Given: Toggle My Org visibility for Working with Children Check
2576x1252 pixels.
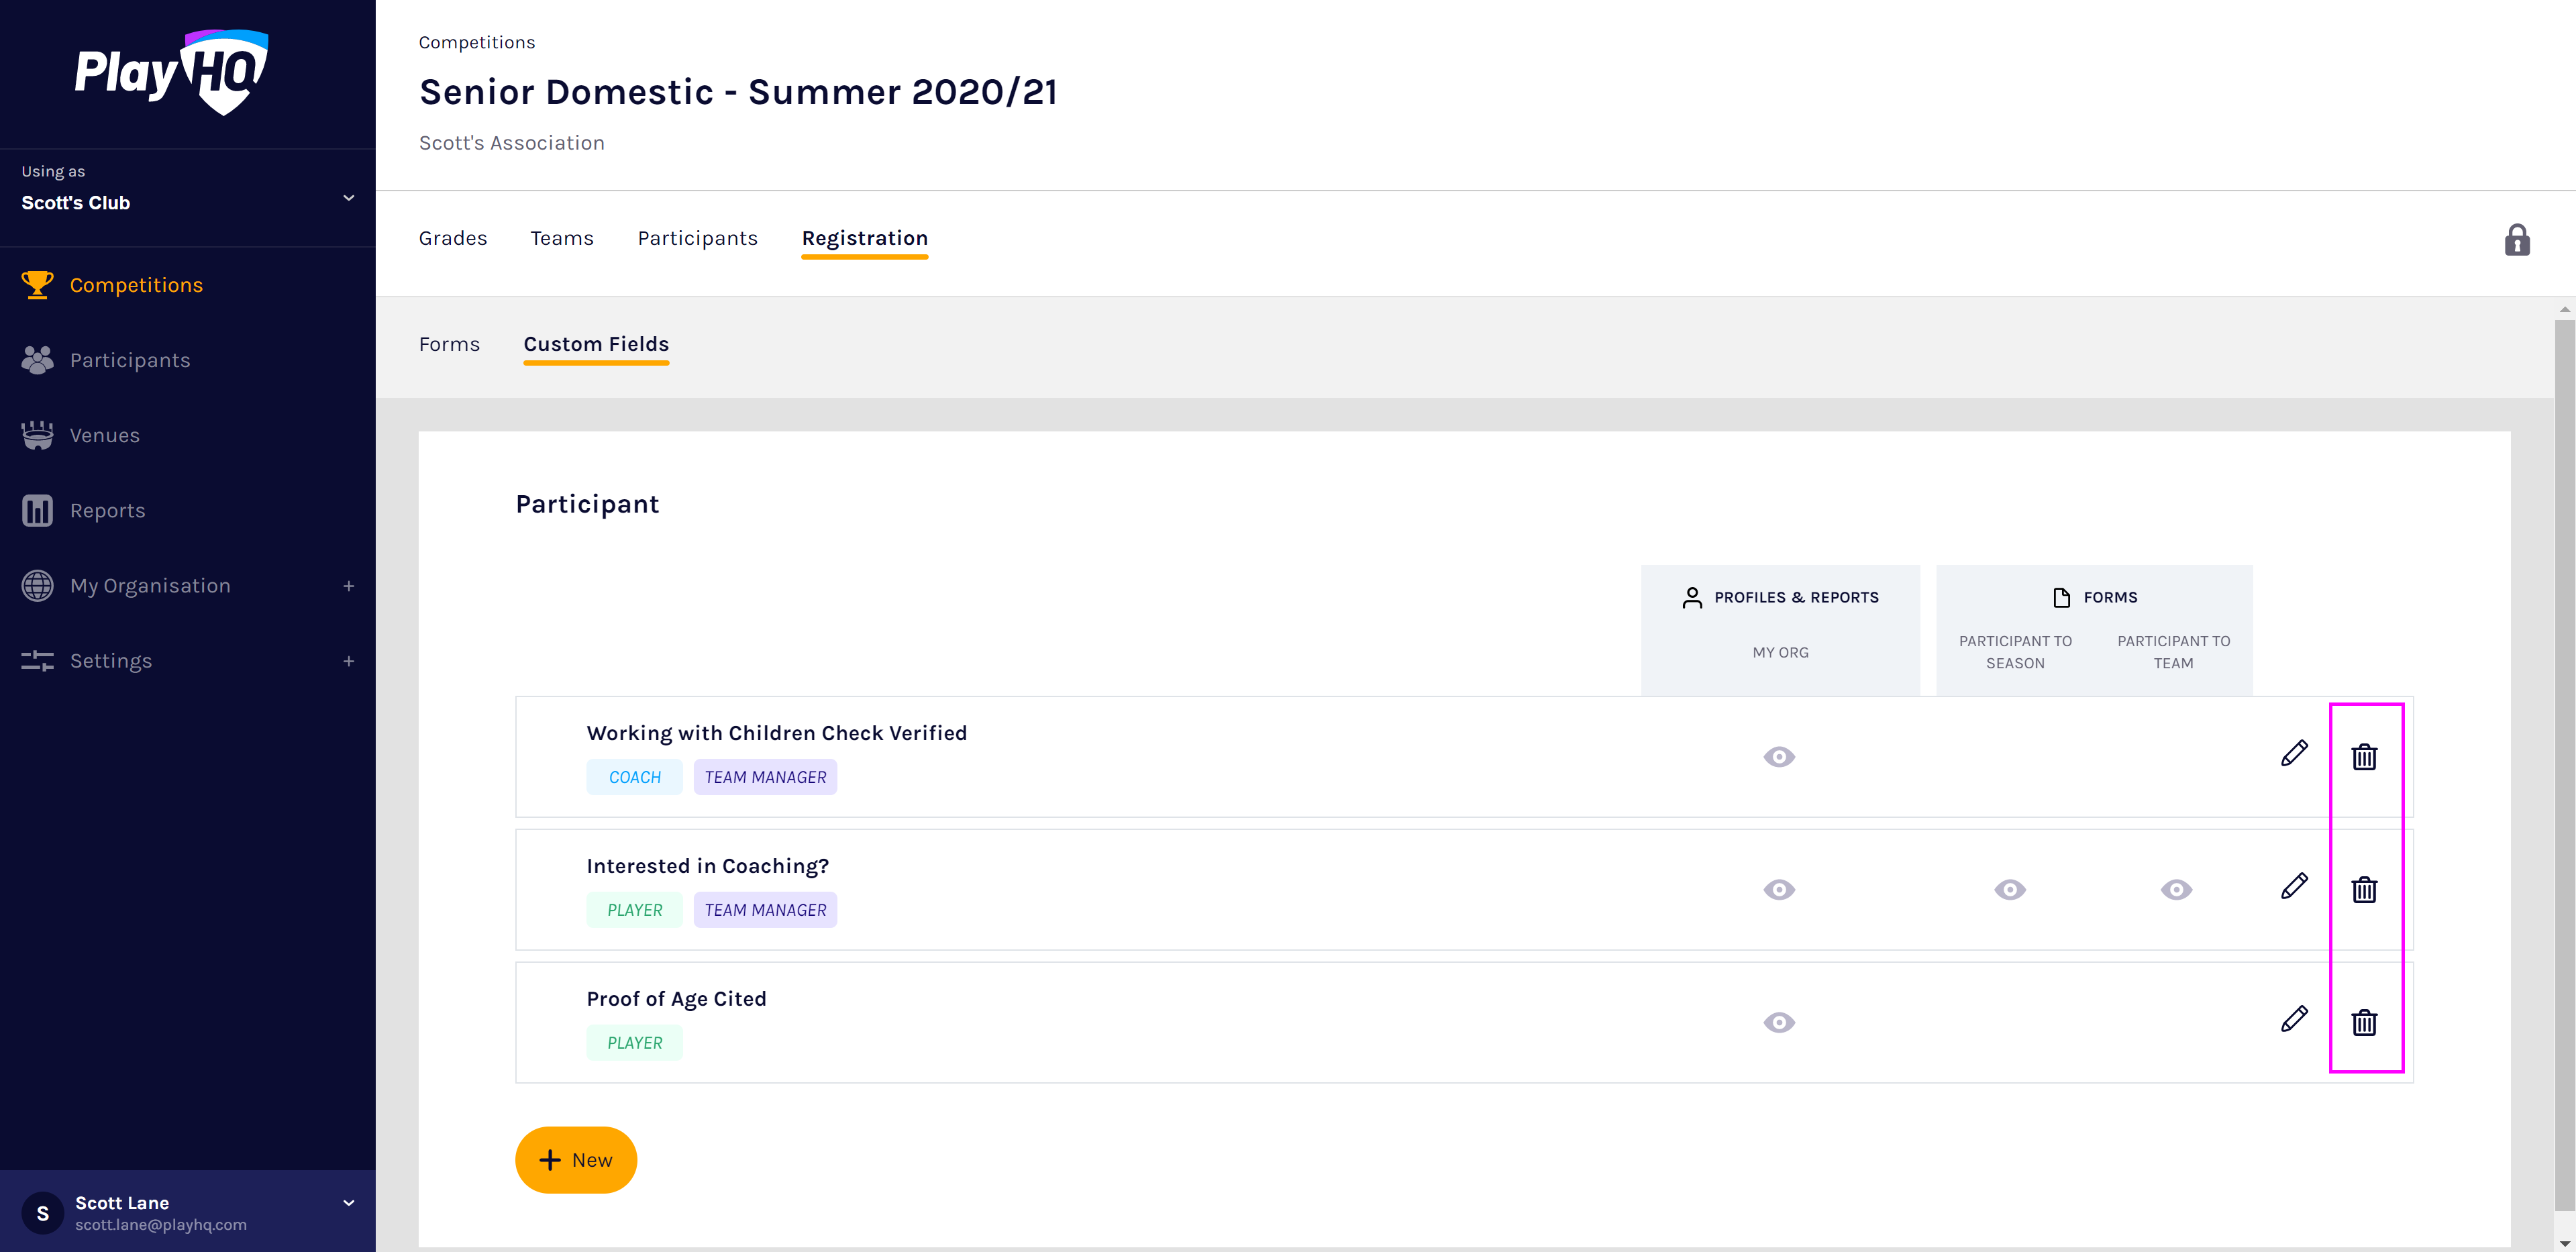Looking at the screenshot, I should (1779, 757).
